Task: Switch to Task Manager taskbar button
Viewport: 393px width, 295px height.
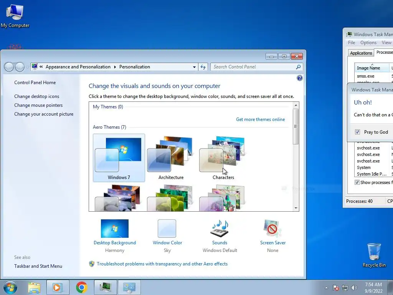Action: (x=105, y=287)
